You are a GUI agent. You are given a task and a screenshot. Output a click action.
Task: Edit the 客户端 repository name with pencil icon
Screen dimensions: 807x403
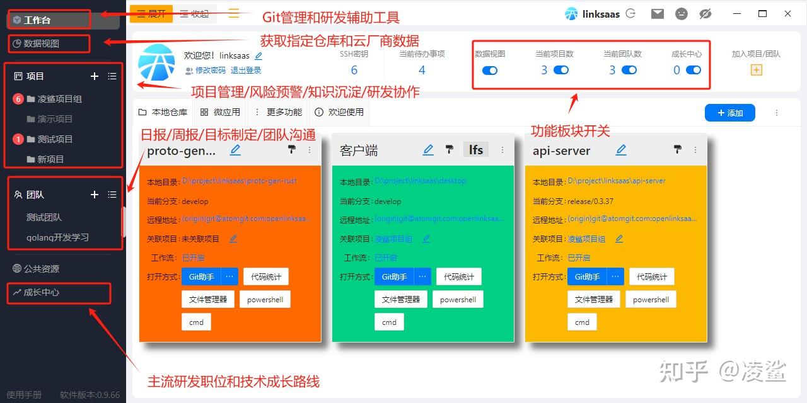pos(428,149)
